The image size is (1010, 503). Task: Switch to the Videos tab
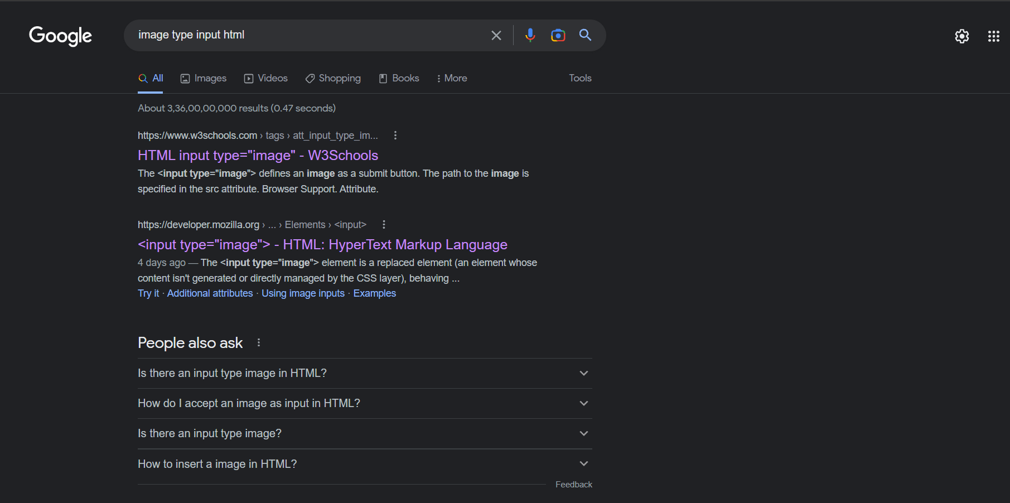(266, 78)
